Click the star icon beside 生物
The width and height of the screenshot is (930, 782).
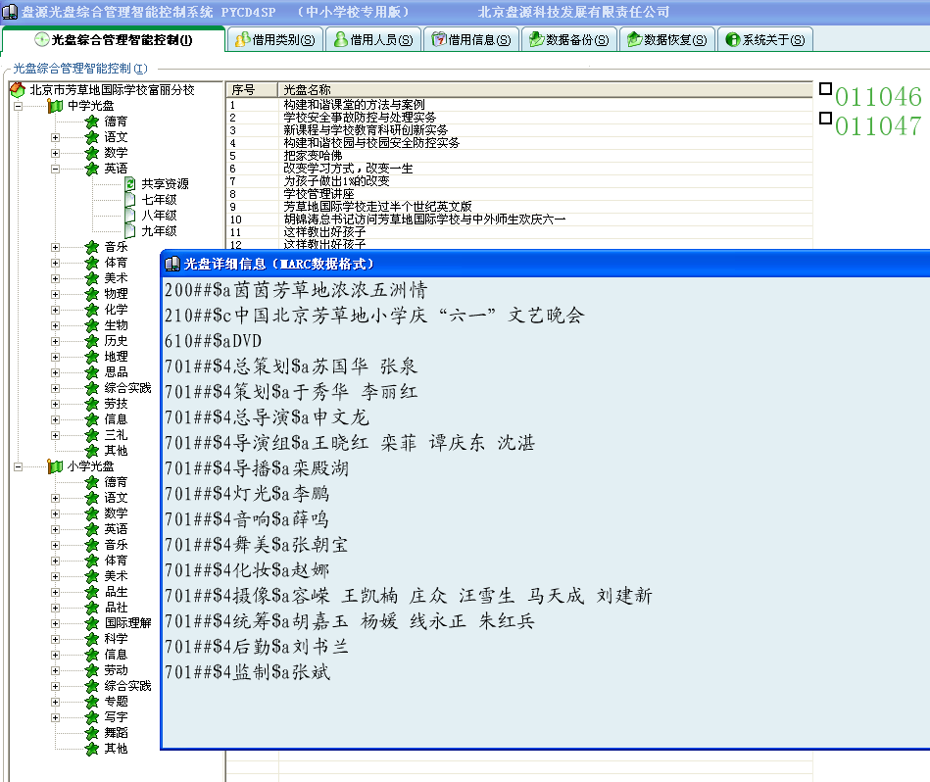coord(92,325)
